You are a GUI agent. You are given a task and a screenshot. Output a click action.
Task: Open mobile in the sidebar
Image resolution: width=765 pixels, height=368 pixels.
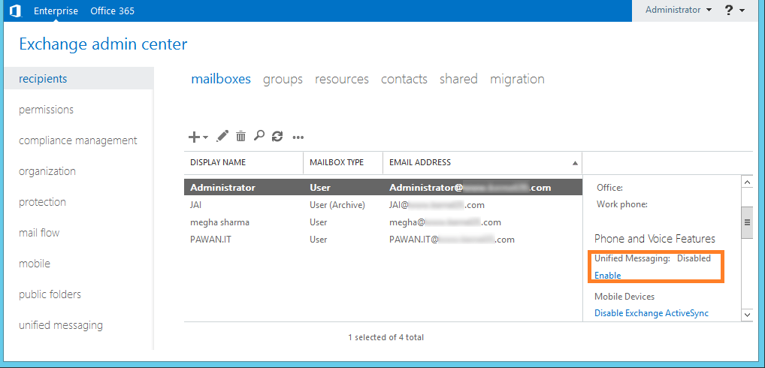tap(35, 264)
